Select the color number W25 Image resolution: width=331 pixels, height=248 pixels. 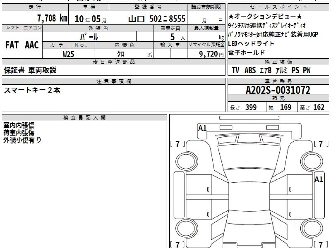(x=68, y=54)
